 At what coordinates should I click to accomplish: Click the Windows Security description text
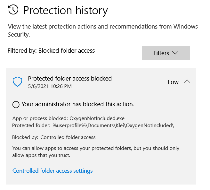pyautogui.click(x=102, y=30)
